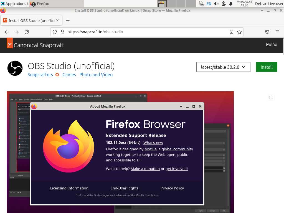Open the global community link
Screen dimensions: 284x213
(177, 149)
